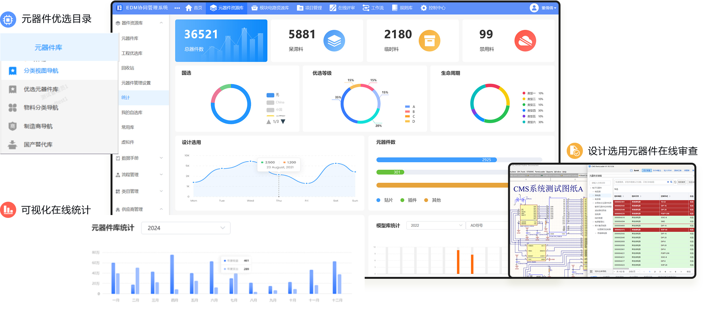This screenshot has height=314, width=703.
Task: Select 工程优选库 in the sidebar
Action: pos(132,53)
